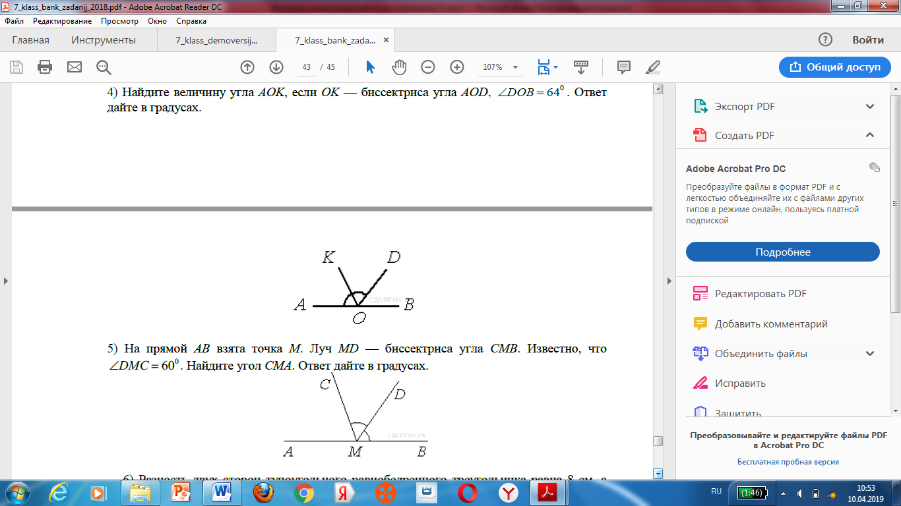Follow the 'Бесплатная пробная версия' link
Image resolution: width=901 pixels, height=506 pixels.
[x=788, y=462]
